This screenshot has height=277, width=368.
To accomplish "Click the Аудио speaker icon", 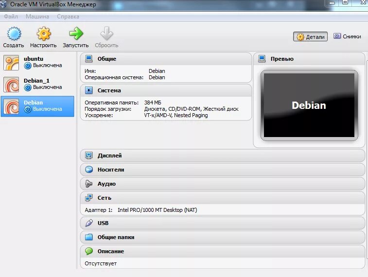I will coord(88,184).
